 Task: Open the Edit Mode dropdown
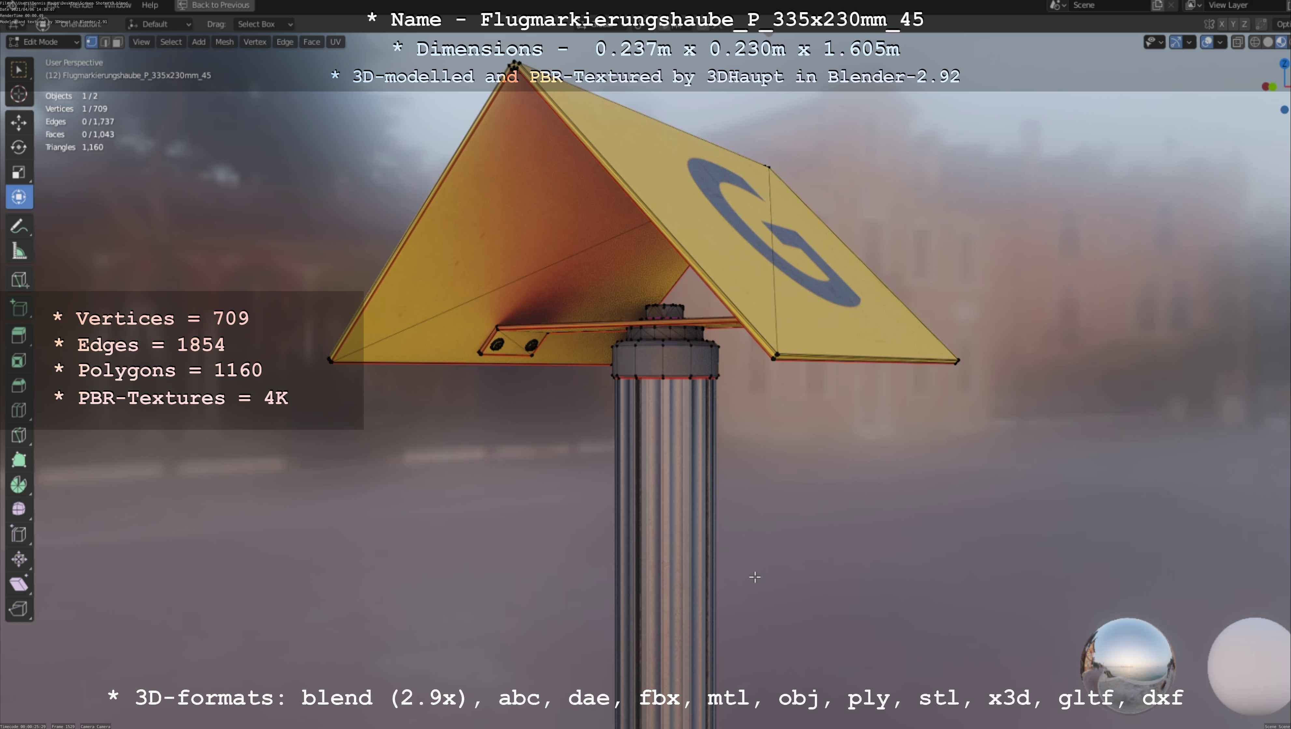pos(44,42)
